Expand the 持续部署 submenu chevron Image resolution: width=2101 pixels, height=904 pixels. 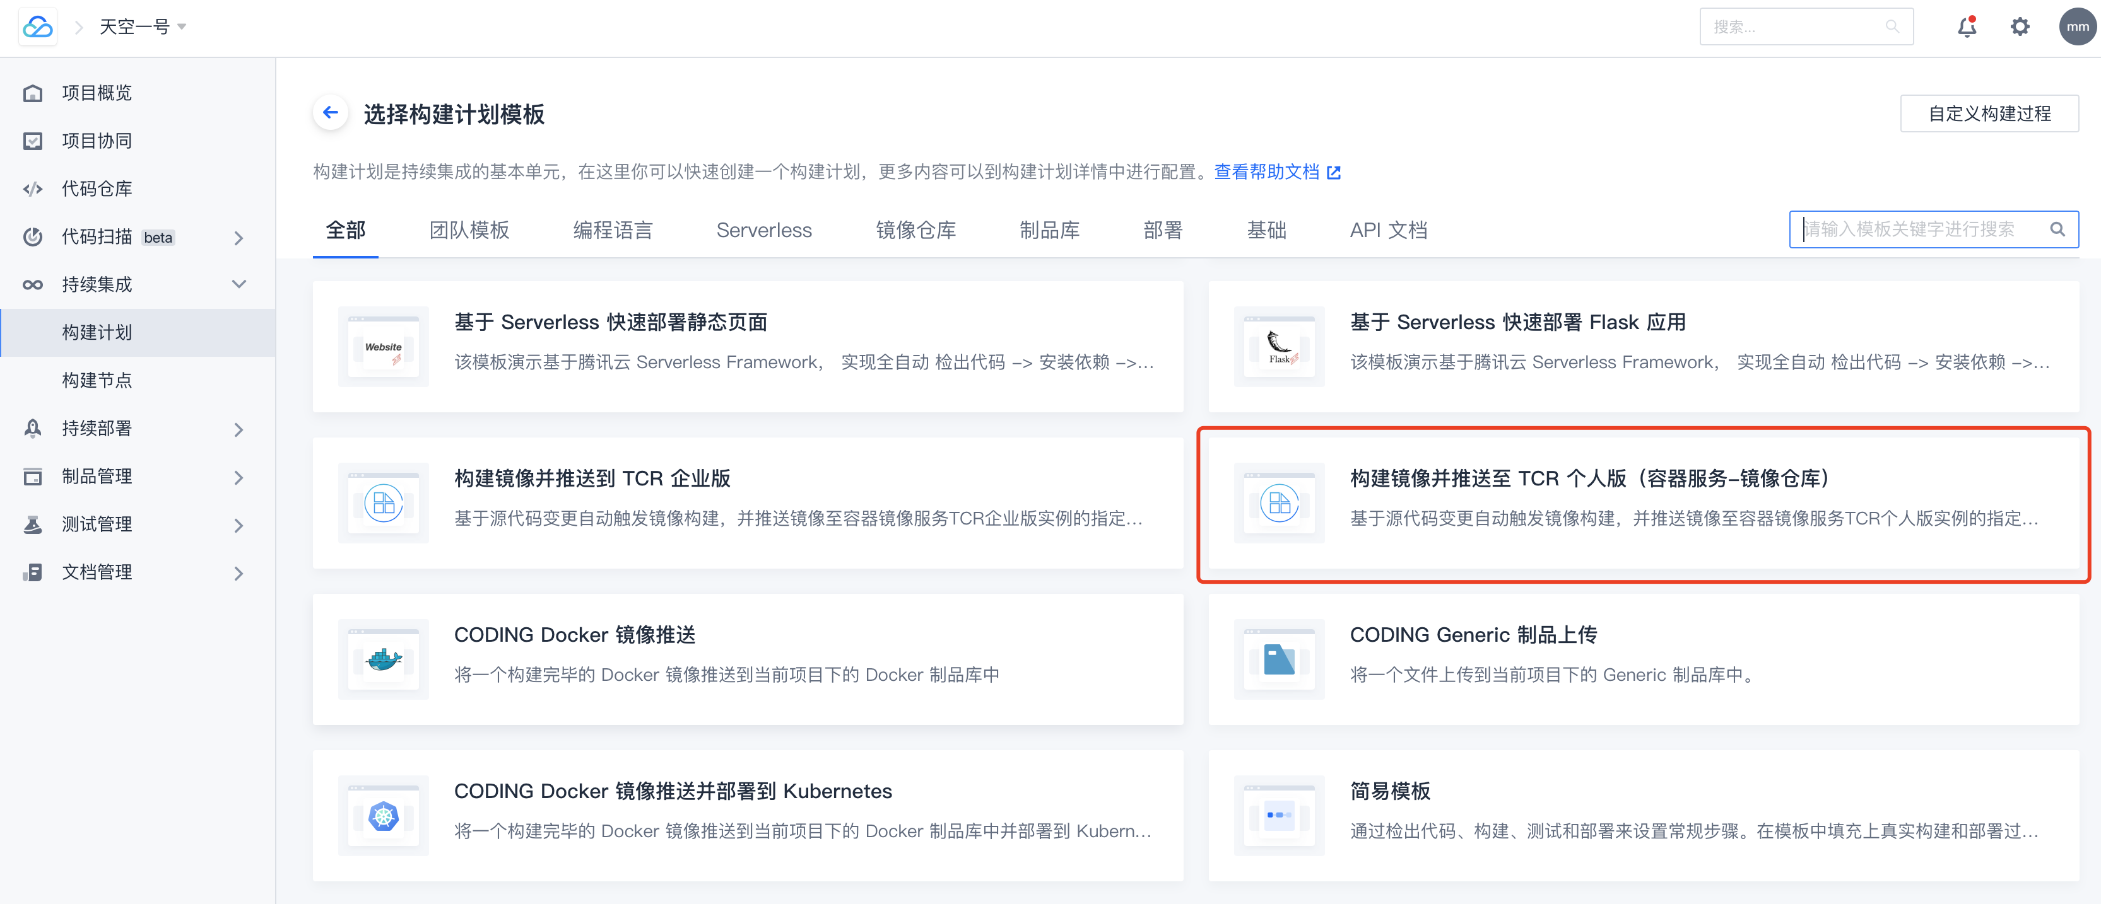pos(238,429)
